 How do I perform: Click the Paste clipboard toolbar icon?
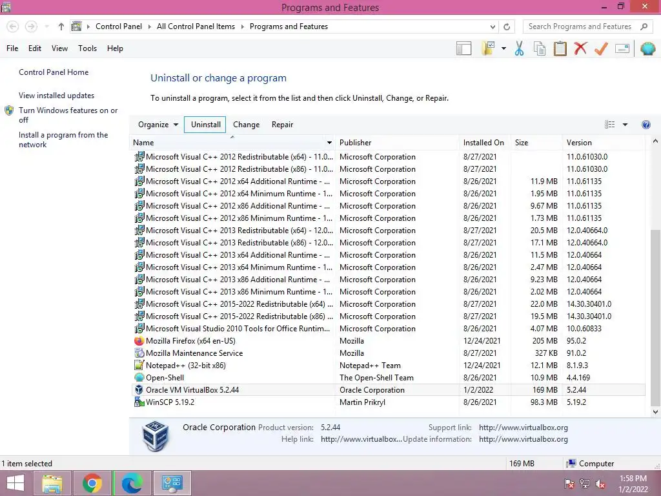(560, 48)
